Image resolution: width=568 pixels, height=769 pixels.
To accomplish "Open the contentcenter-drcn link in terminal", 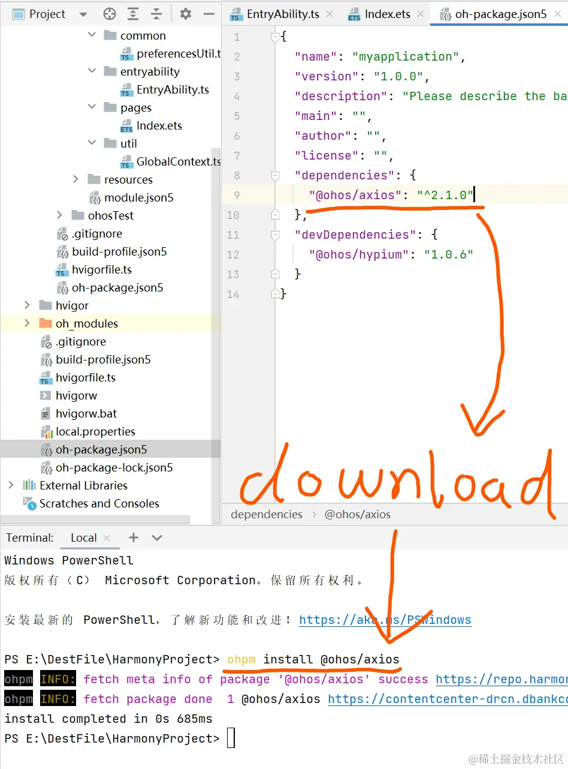I will pos(448,699).
